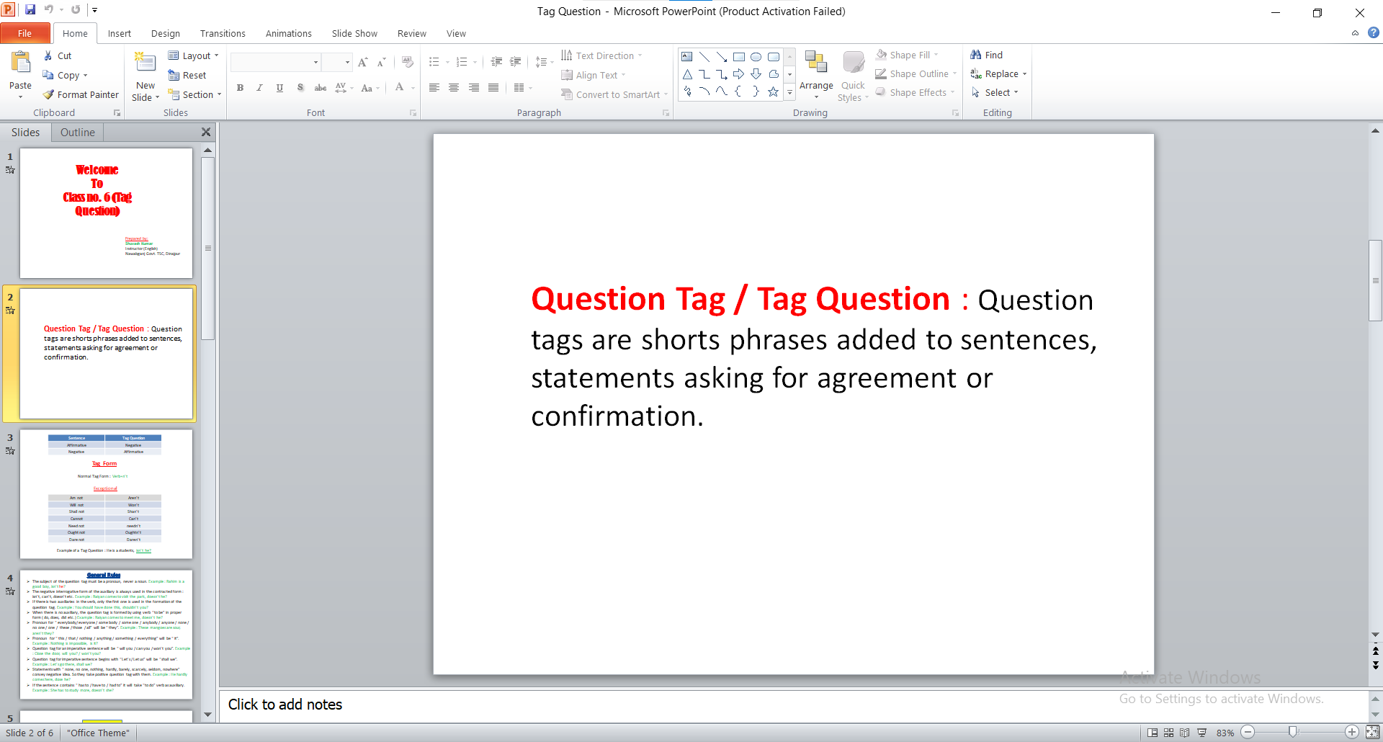Screen dimensions: 1383x742
Task: Toggle Text Shadow formatting
Action: click(300, 88)
